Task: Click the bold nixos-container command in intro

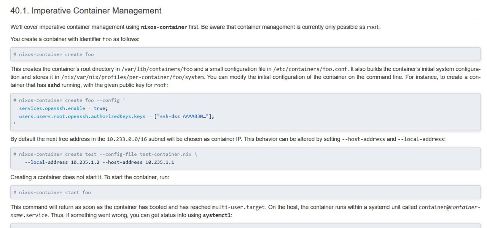Action: tap(164, 27)
